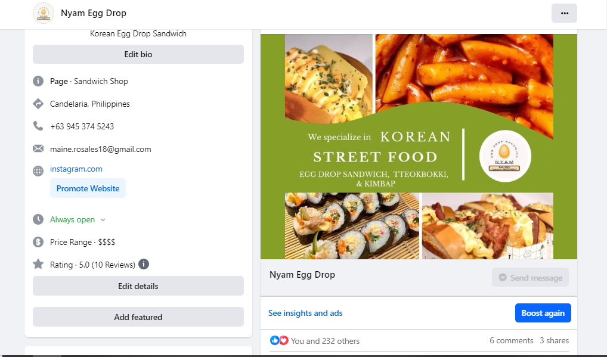607x357 pixels.
Task: Click the clock hours icon
Action: tap(38, 219)
